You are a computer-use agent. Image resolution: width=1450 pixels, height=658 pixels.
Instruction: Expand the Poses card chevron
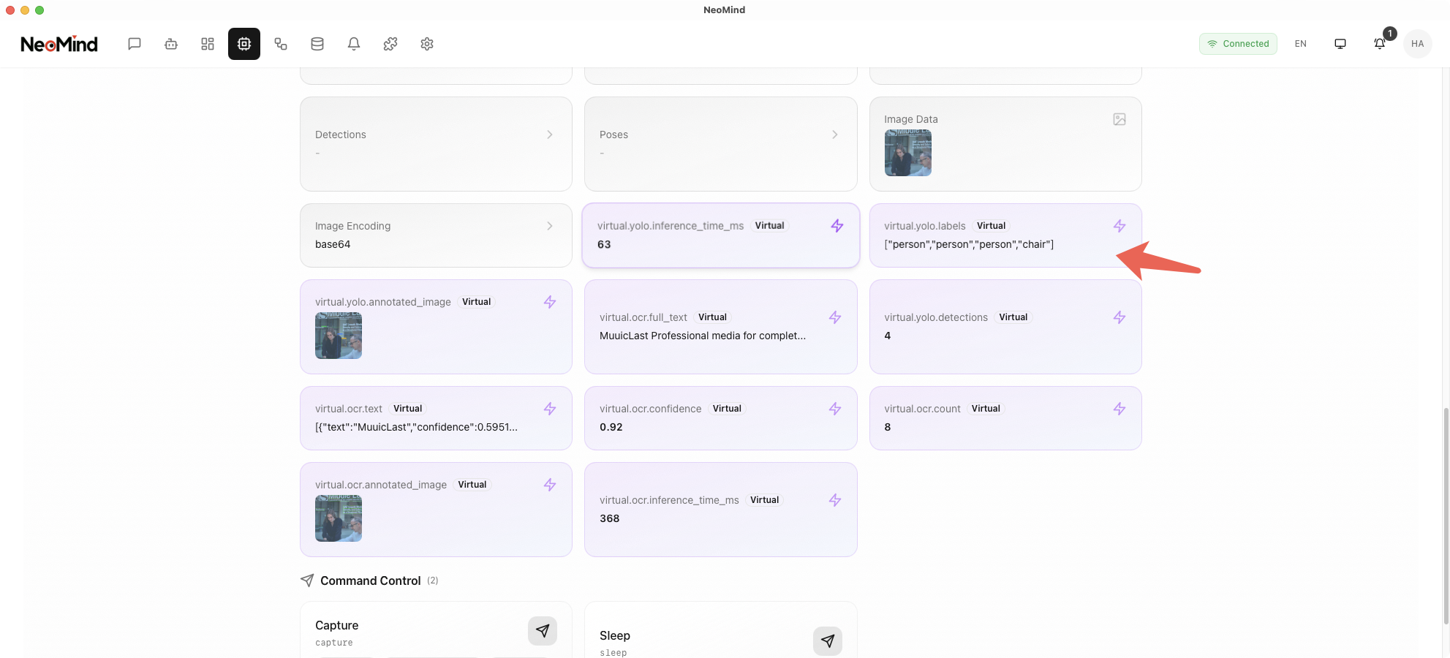834,135
